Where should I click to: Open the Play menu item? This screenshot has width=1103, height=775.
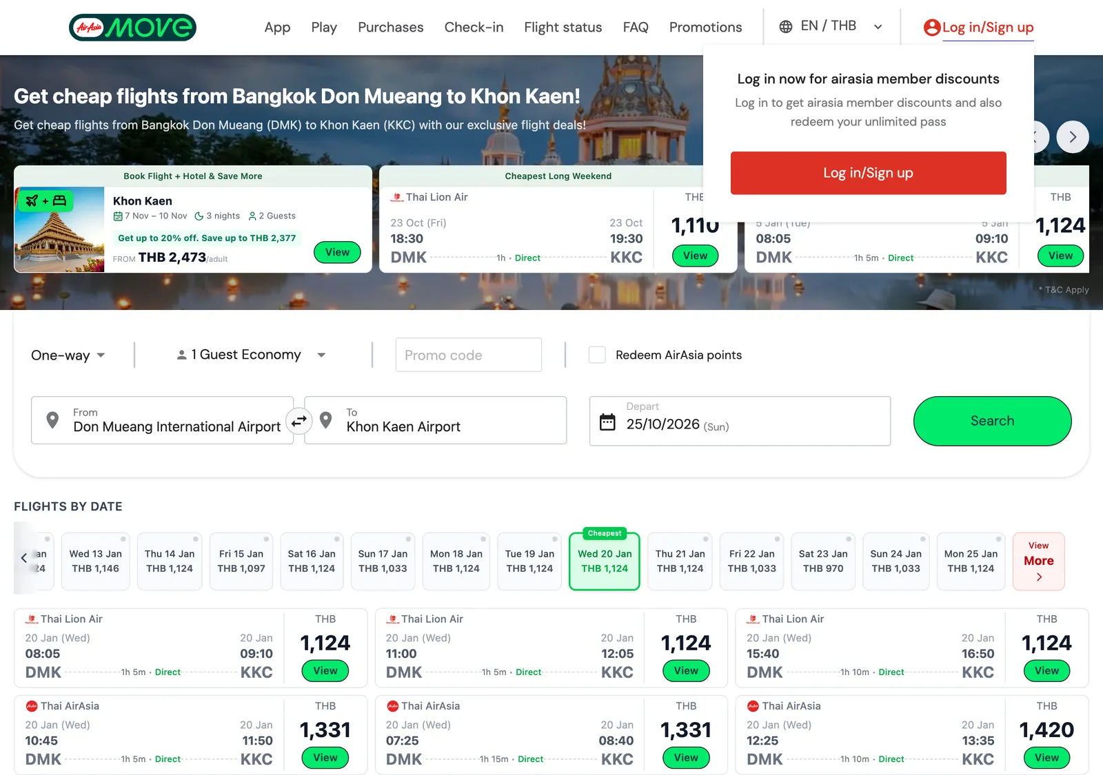click(324, 28)
